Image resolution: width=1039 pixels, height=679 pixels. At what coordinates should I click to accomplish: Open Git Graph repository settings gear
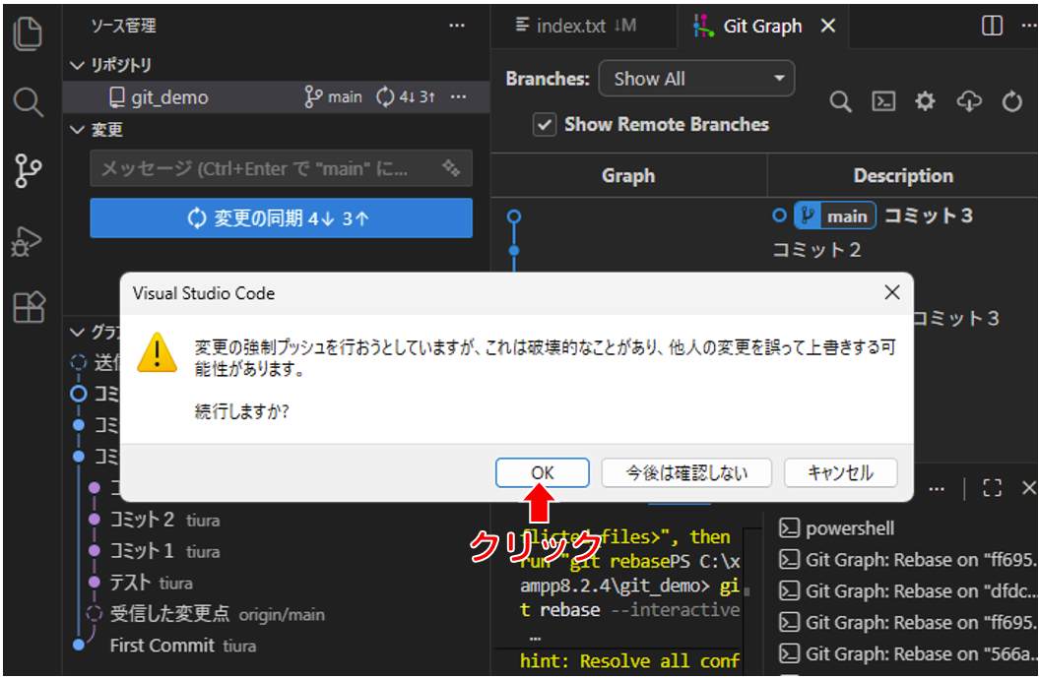925,102
